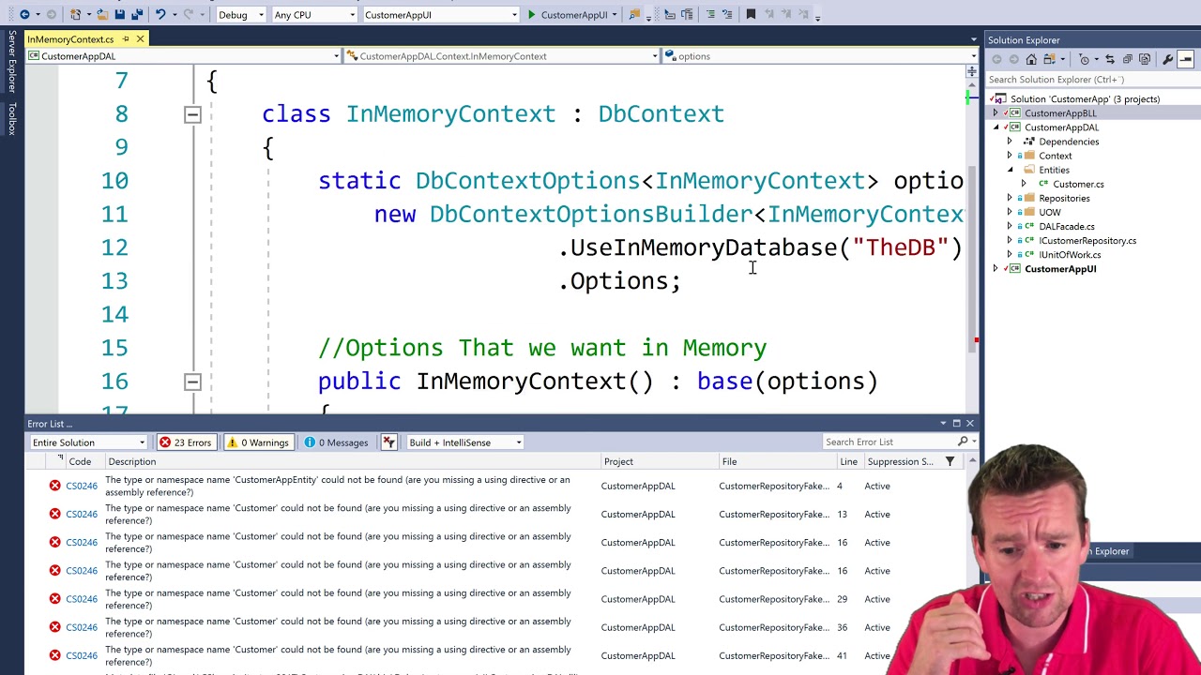1201x675 pixels.
Task: Select the InMemoryContext.cs editor tab
Action: 70,39
